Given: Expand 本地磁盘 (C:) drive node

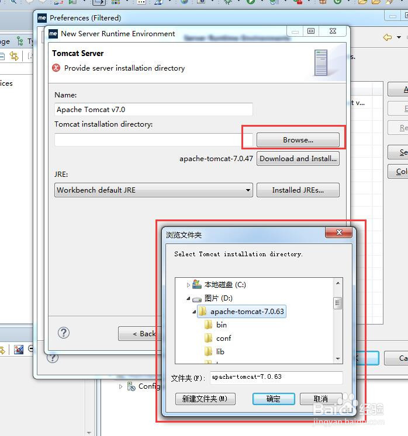Looking at the screenshot, I should tap(188, 285).
